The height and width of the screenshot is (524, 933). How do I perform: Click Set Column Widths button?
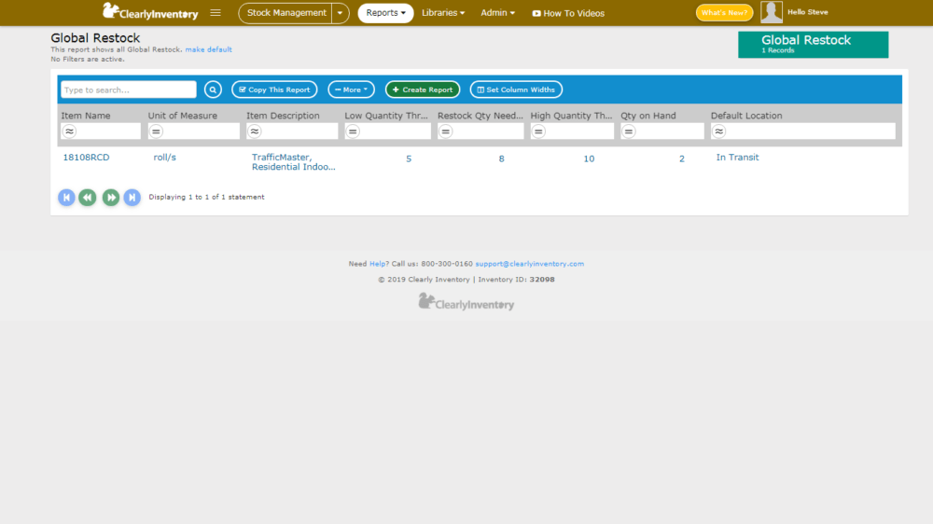(516, 90)
